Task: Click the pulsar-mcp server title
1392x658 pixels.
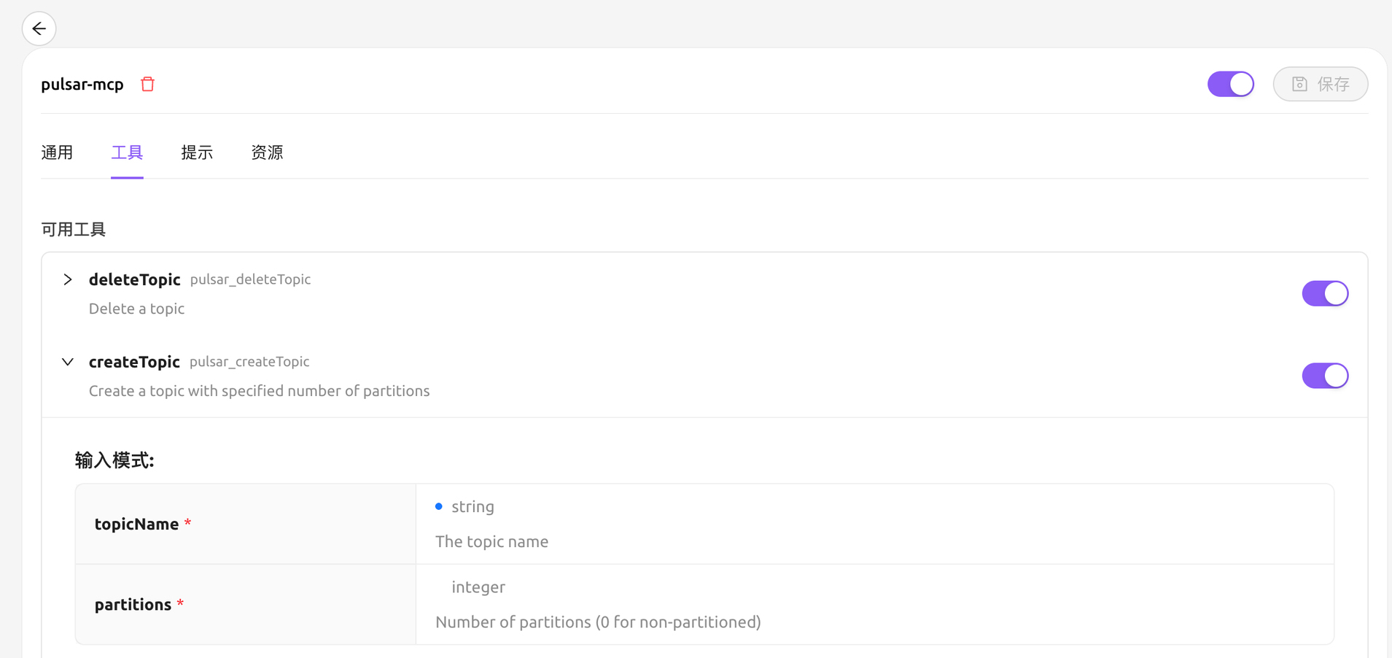Action: point(82,85)
